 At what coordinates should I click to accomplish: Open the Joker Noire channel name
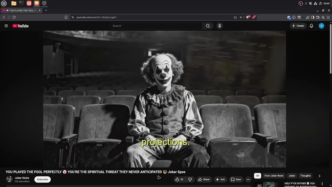(22, 178)
